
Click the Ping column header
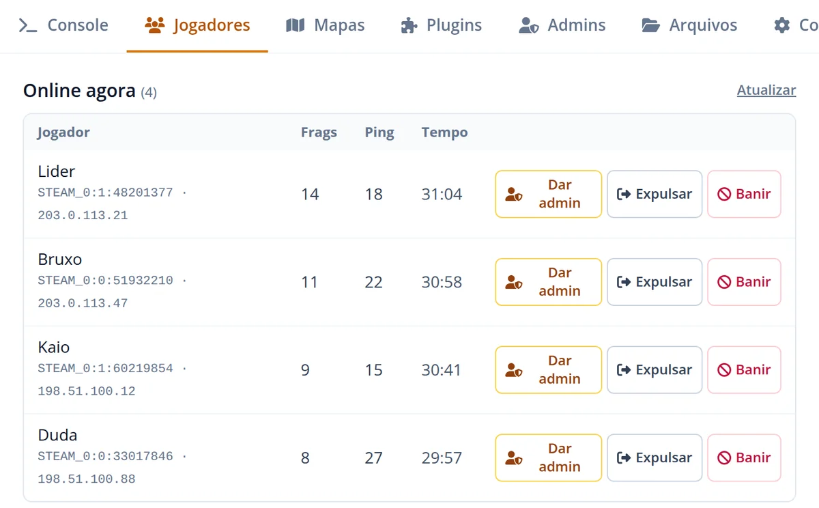379,132
